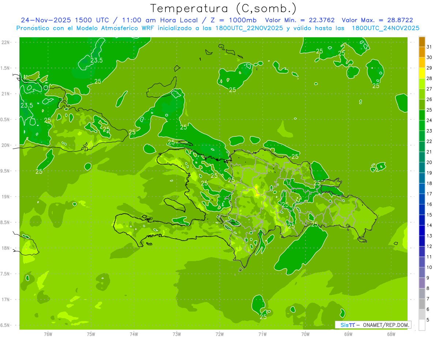Click the '73W' longitude axis label
The image size is (439, 339).
(x=177, y=334)
